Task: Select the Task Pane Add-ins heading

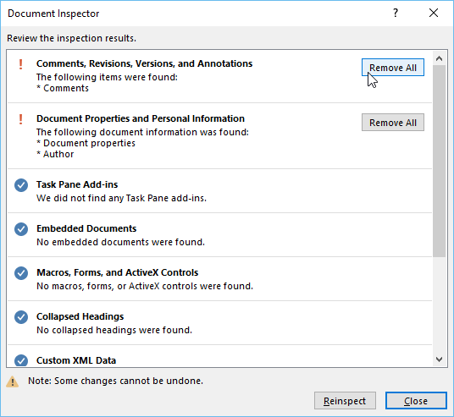Action: tap(77, 184)
